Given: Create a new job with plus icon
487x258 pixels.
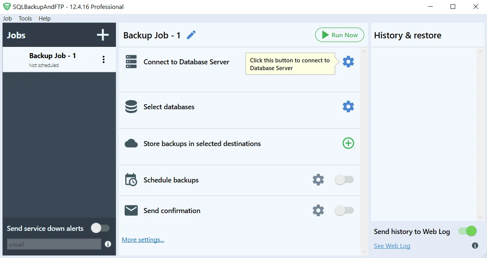Looking at the screenshot, I should [102, 34].
